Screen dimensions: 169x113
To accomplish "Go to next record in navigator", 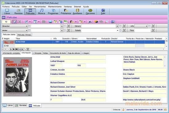I will (11, 49).
